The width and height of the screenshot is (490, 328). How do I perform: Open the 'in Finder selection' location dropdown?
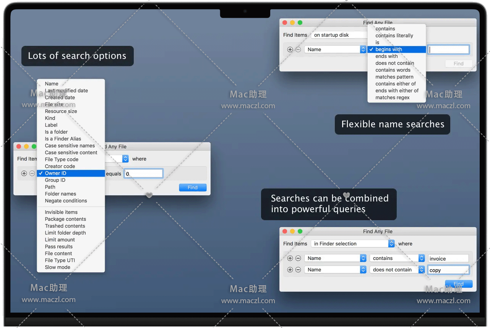pos(352,244)
